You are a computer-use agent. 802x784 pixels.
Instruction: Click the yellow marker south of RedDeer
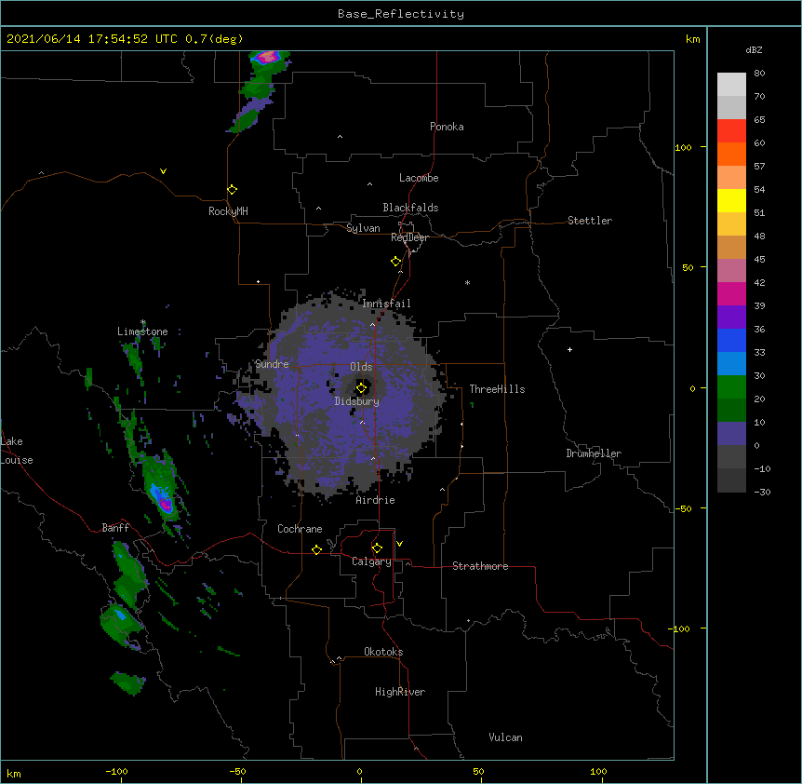tap(396, 262)
